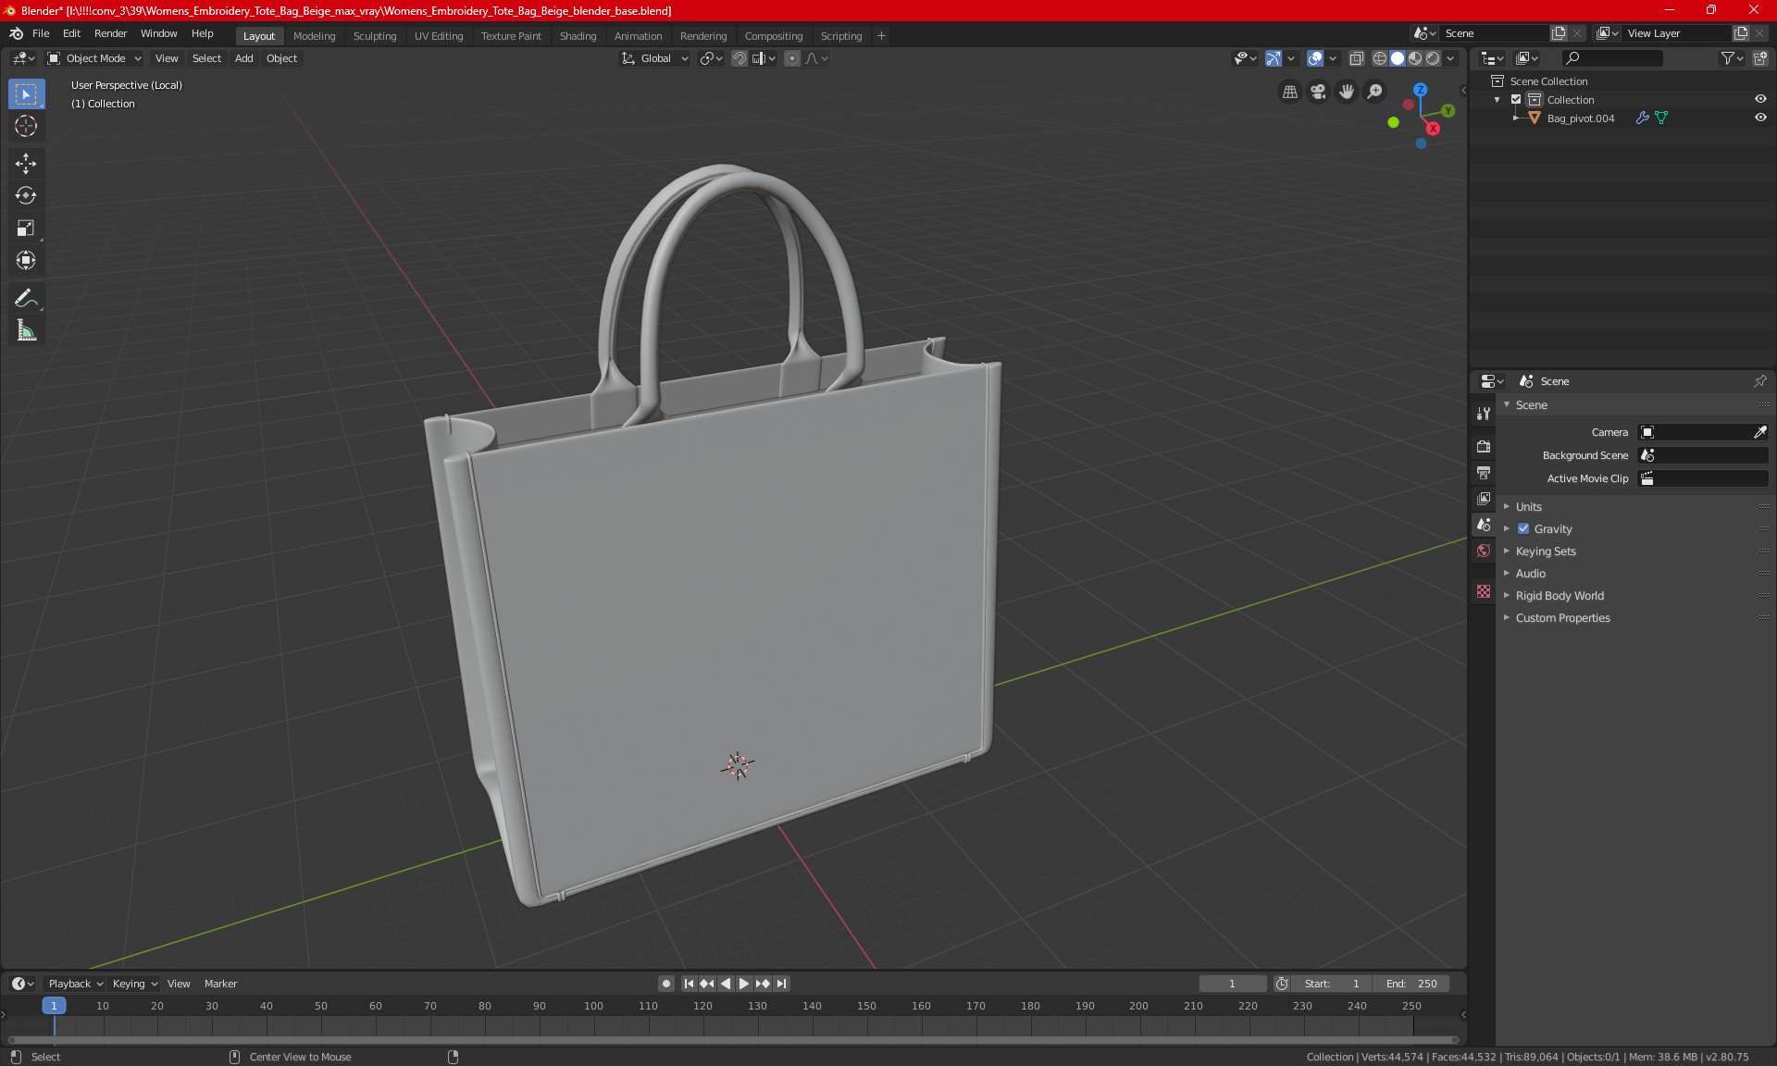Open the viewport Object menu

click(281, 58)
